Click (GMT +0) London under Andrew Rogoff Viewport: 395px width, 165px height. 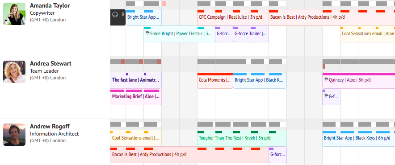pyautogui.click(x=48, y=140)
